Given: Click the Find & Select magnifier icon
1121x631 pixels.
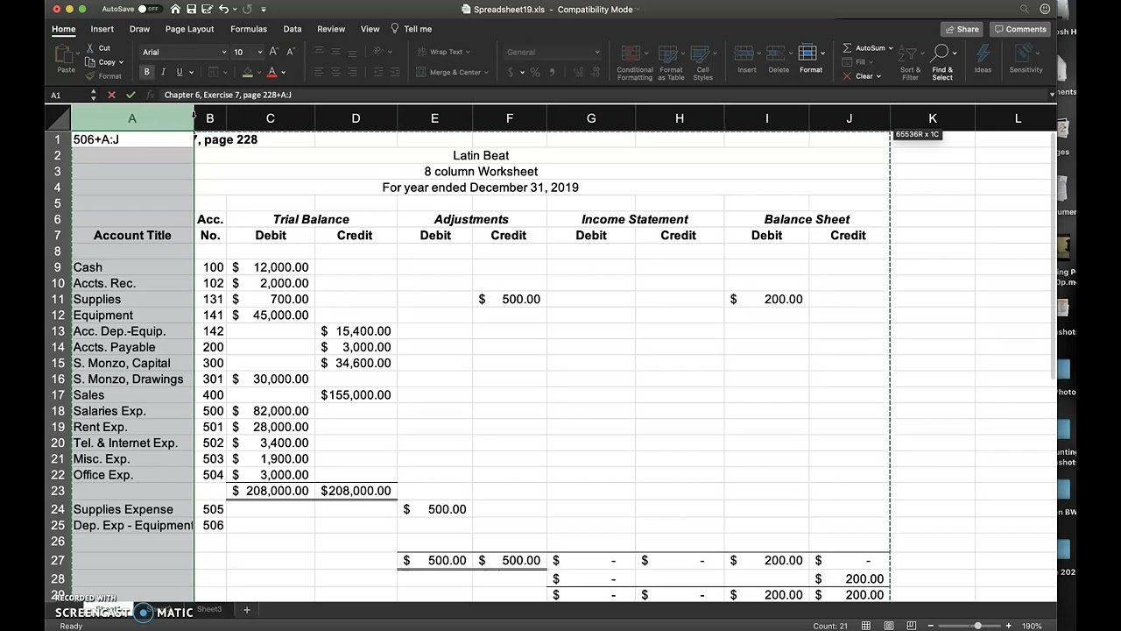Looking at the screenshot, I should 941,54.
